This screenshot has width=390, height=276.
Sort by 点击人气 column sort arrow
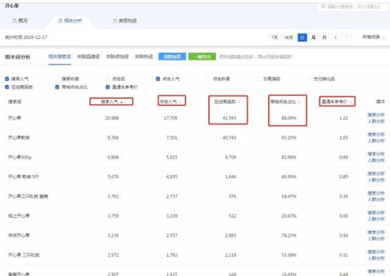(180, 102)
